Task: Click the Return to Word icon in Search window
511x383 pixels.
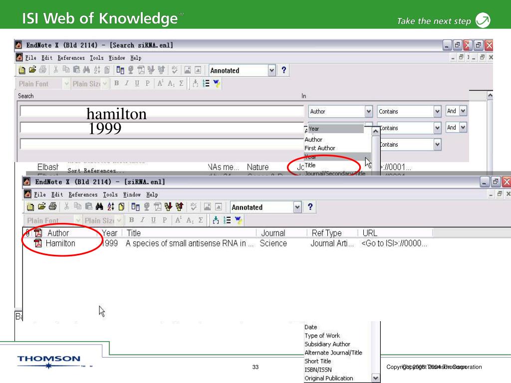Action: pos(217,84)
